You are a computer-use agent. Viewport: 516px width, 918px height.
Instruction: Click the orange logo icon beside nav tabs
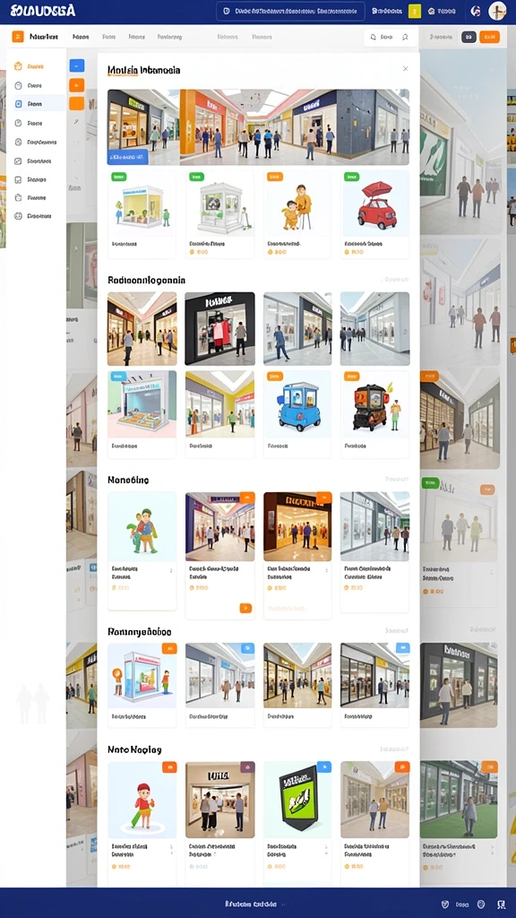pos(18,37)
